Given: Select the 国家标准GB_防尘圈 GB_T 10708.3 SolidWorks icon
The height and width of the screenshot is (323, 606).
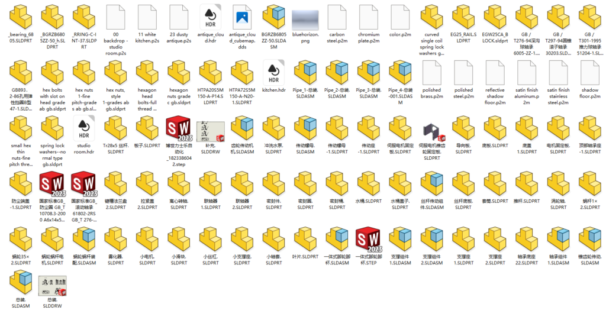Looking at the screenshot, I should tap(53, 184).
